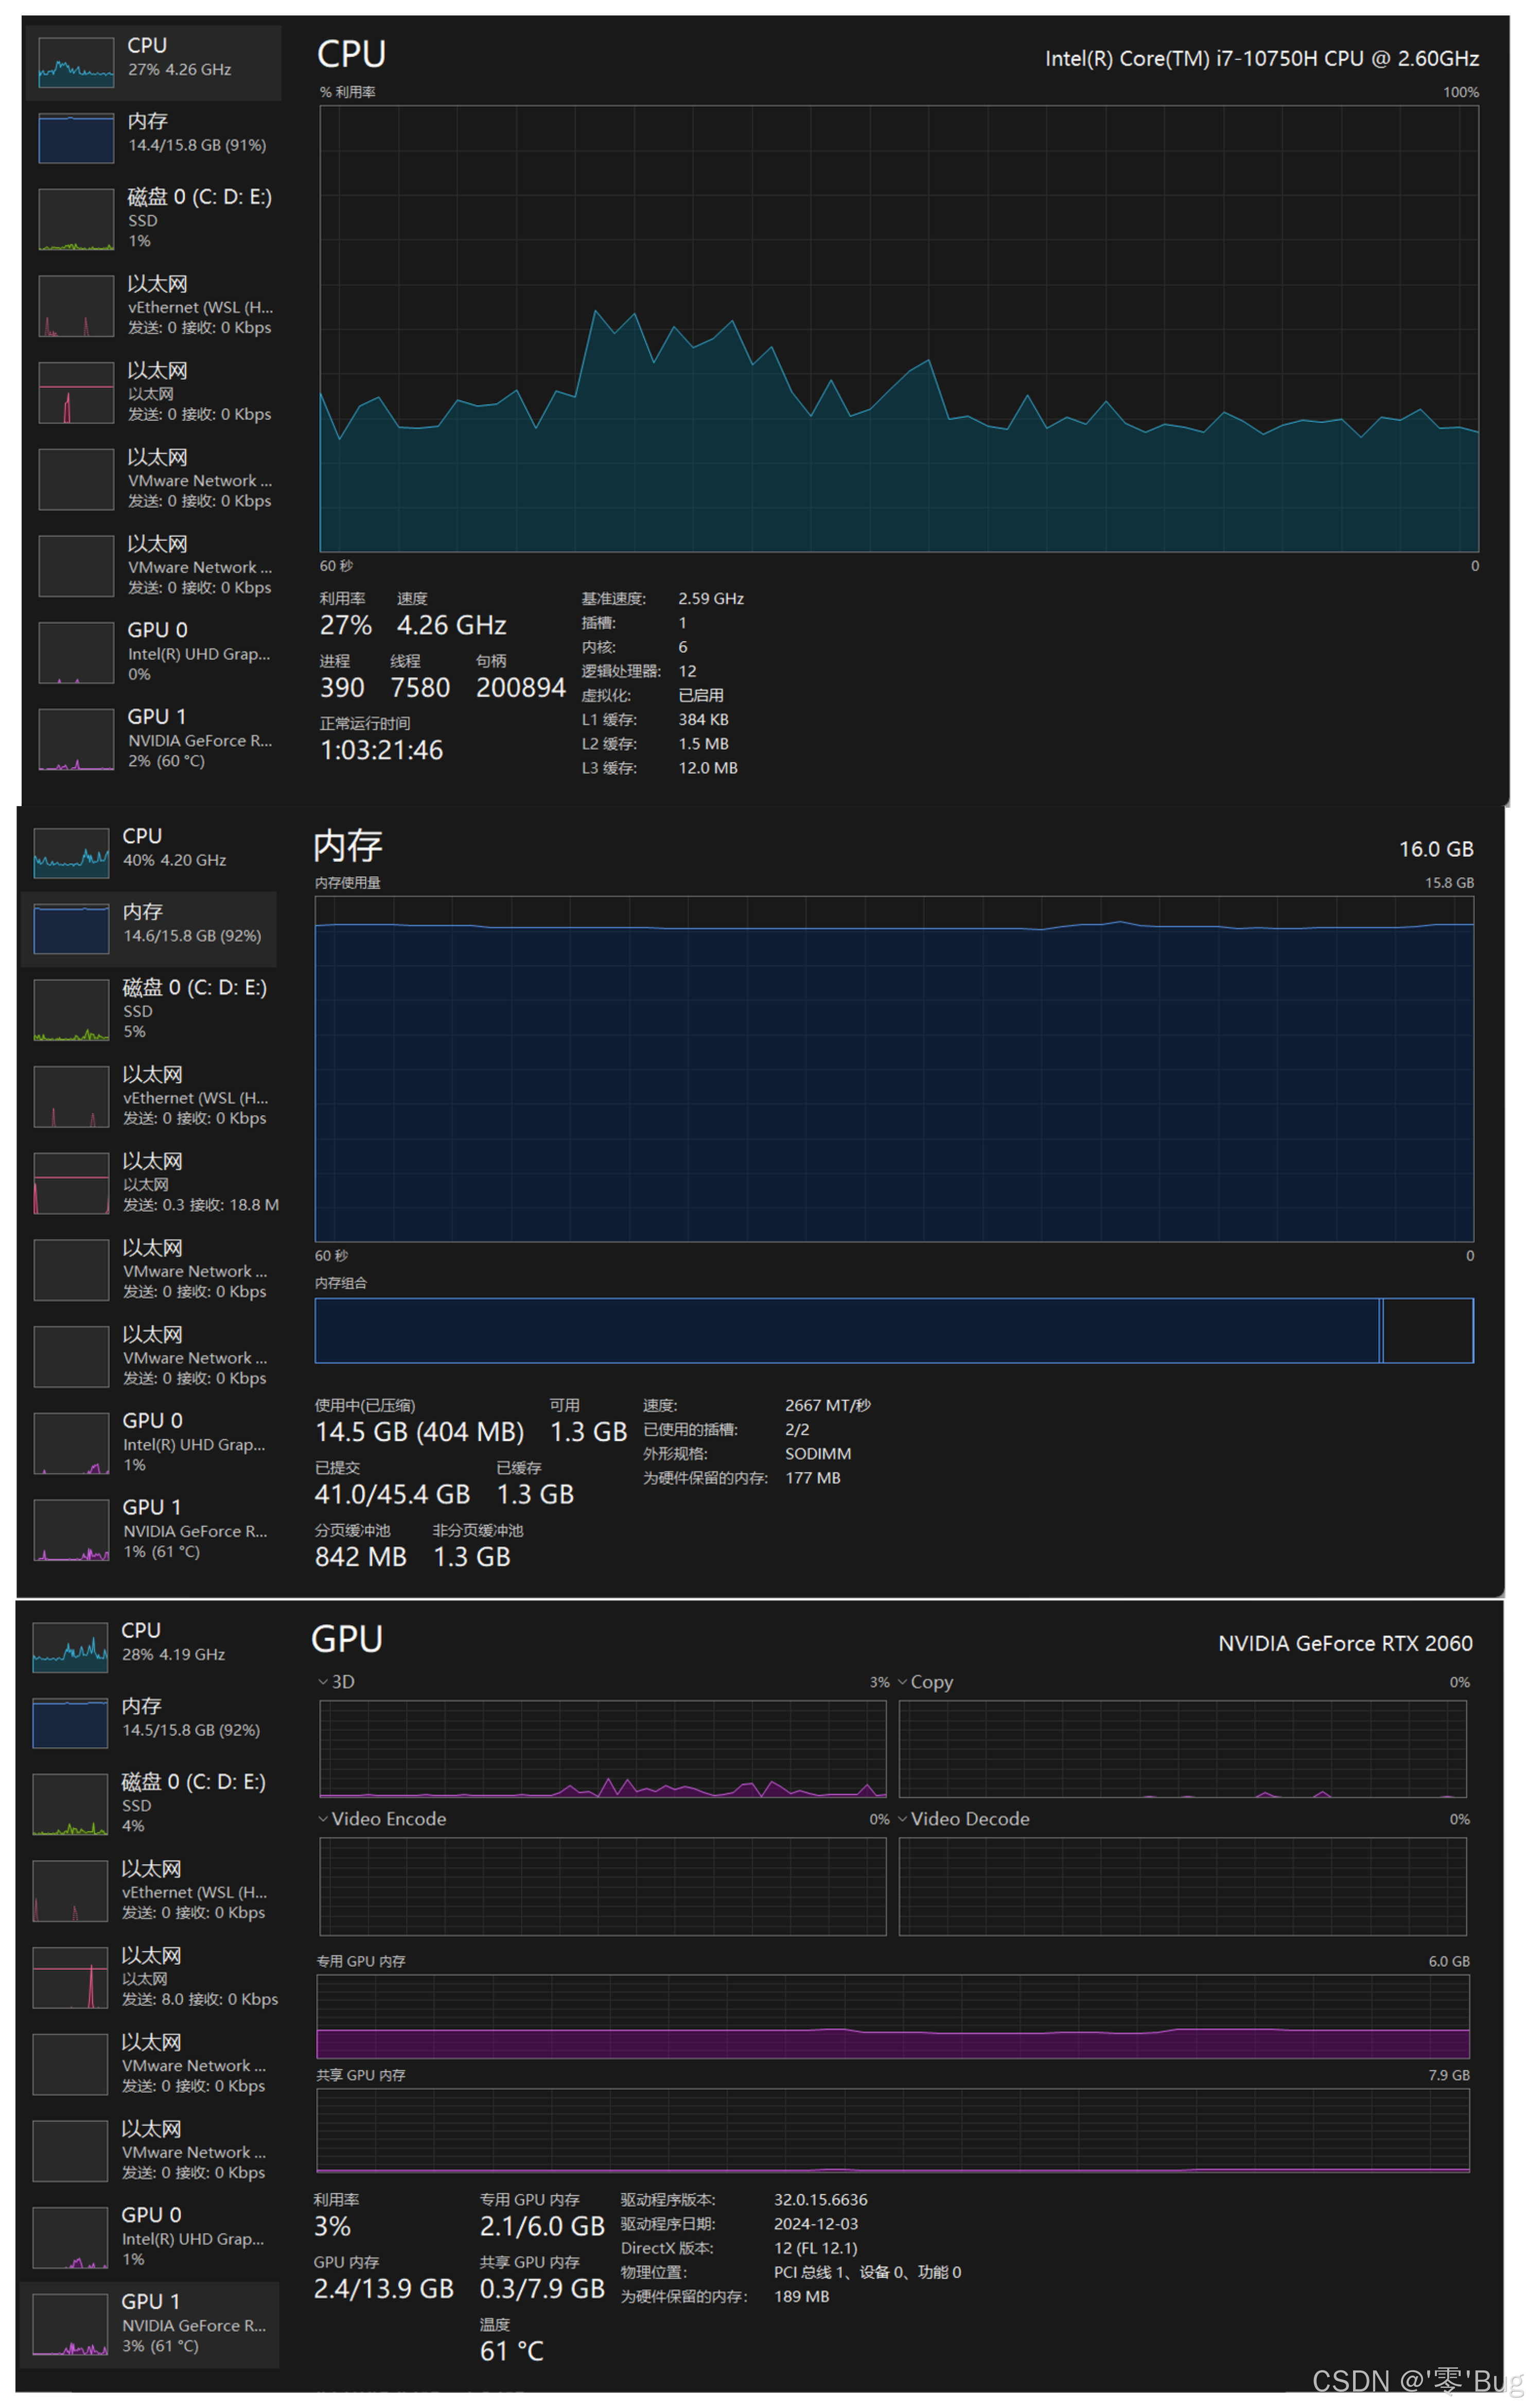Select memory thumbnail showing 14.4/15.8 GB (91%)

[76, 138]
